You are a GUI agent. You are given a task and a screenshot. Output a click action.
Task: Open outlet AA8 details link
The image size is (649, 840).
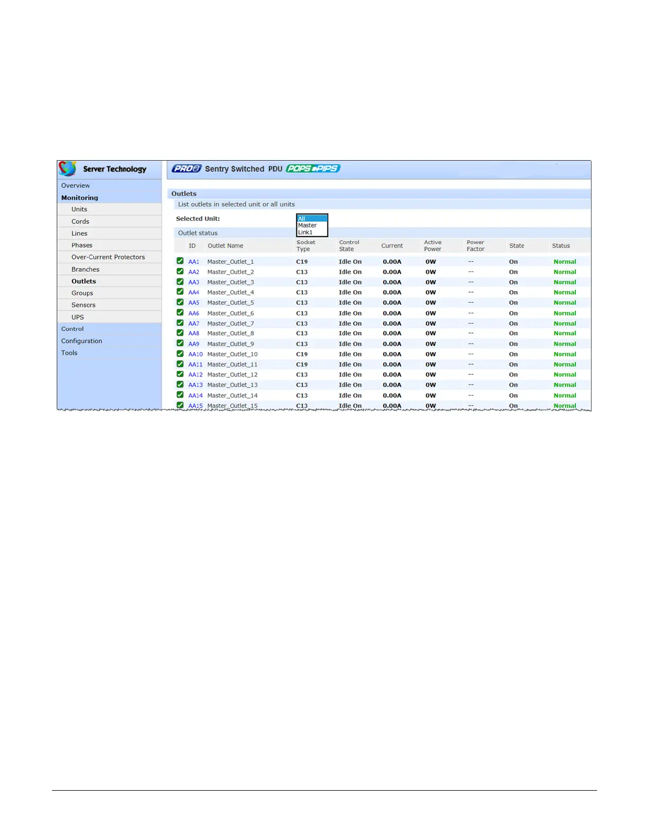coord(194,334)
